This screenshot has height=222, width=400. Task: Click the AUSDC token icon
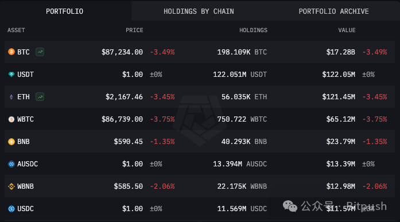pyautogui.click(x=11, y=164)
